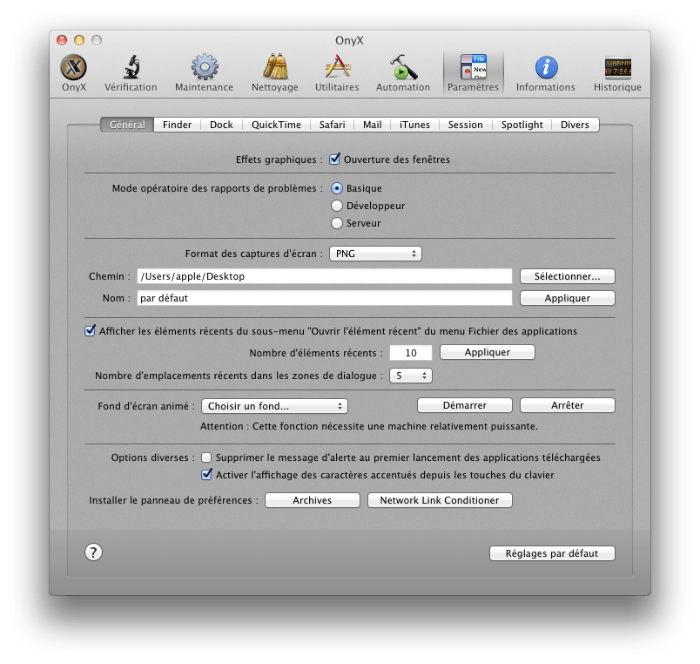The image size is (700, 664).
Task: Open the Choisir un fond dropdown
Action: 274,406
